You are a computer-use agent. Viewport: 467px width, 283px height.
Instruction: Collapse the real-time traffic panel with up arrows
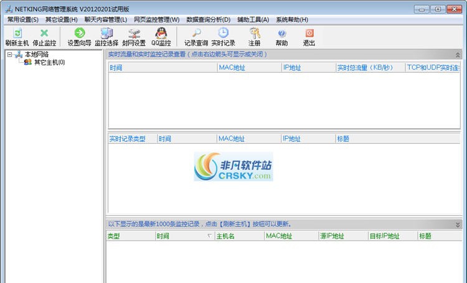[458, 55]
